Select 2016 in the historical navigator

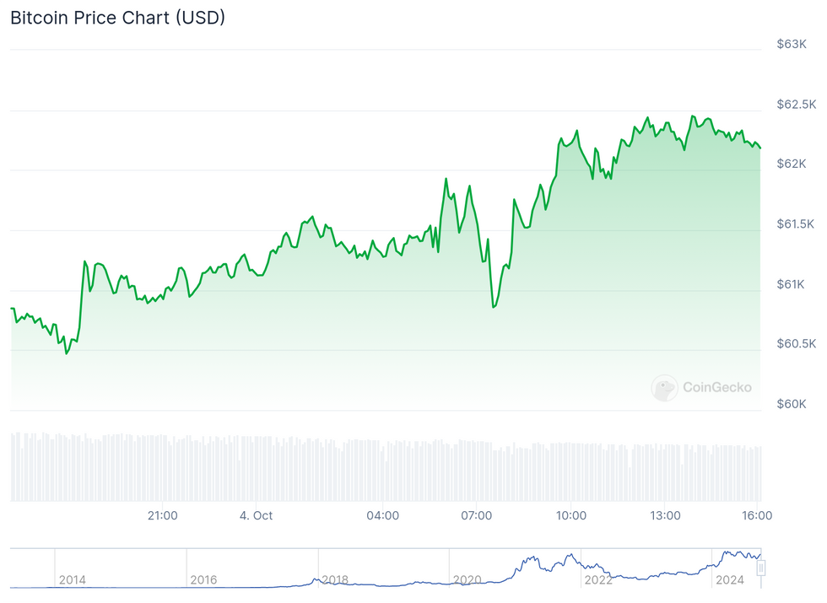(x=203, y=580)
